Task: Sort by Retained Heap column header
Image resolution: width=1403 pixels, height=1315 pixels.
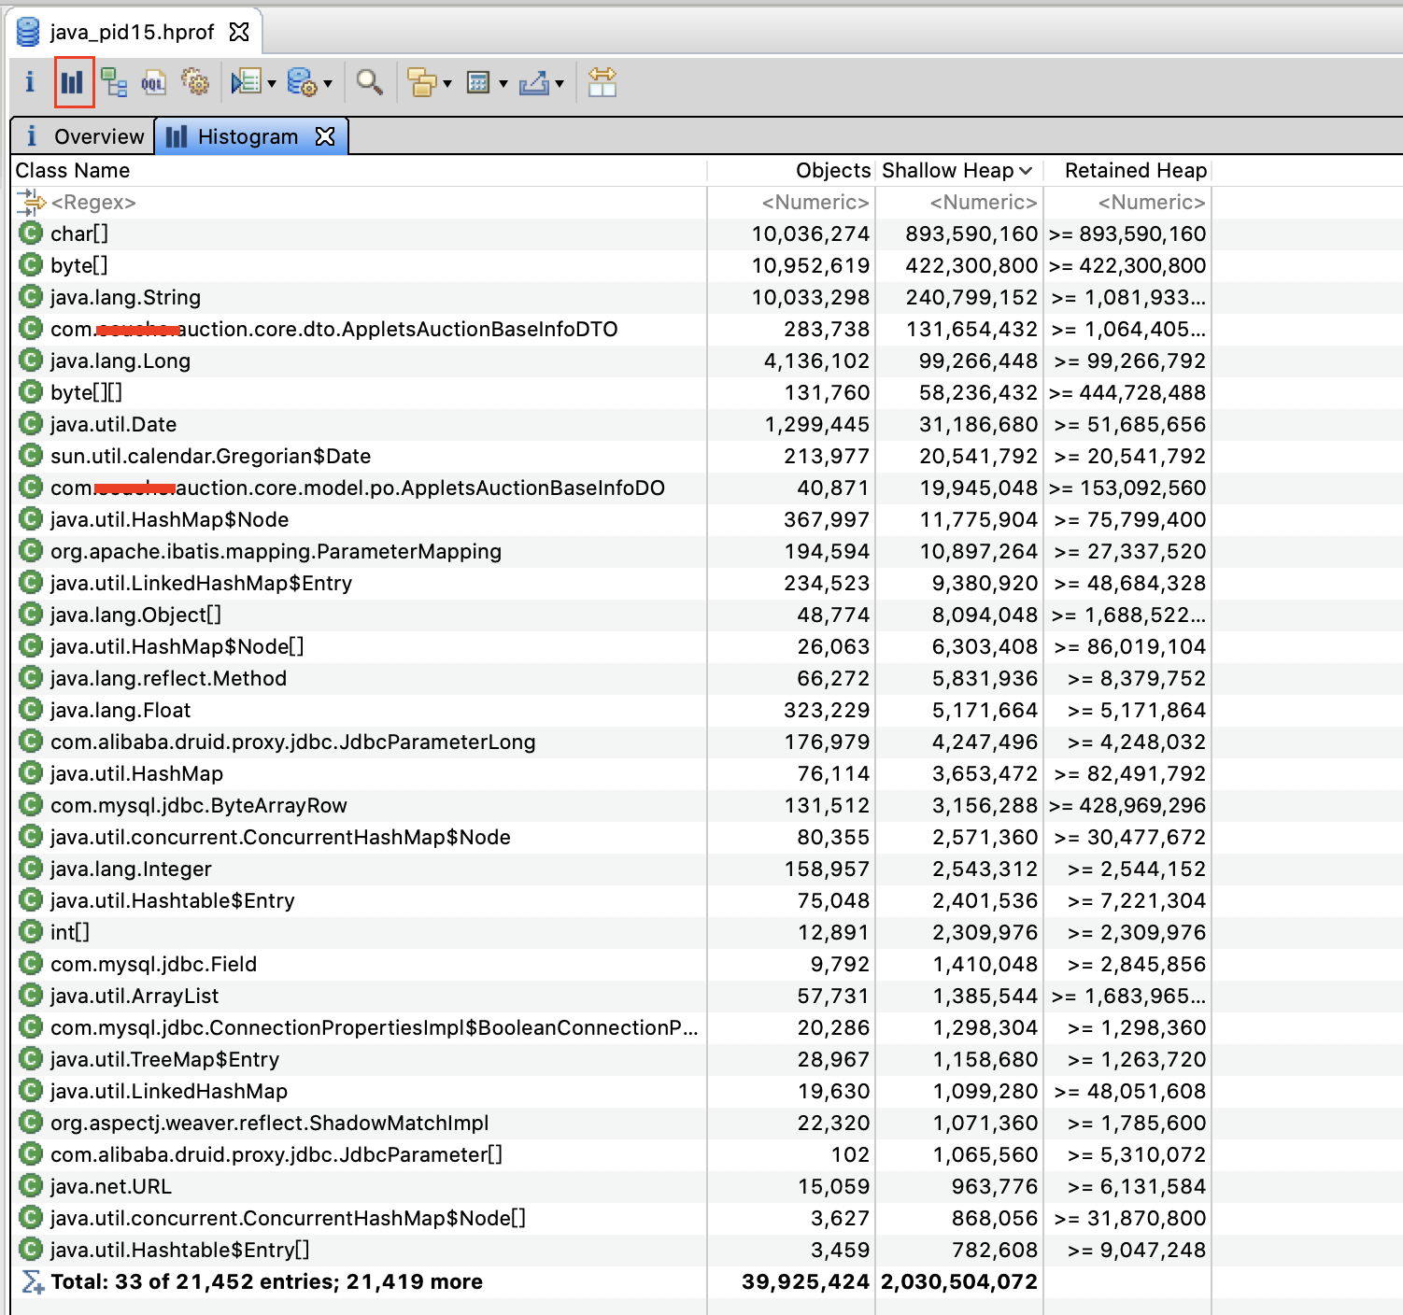Action: point(1127,170)
